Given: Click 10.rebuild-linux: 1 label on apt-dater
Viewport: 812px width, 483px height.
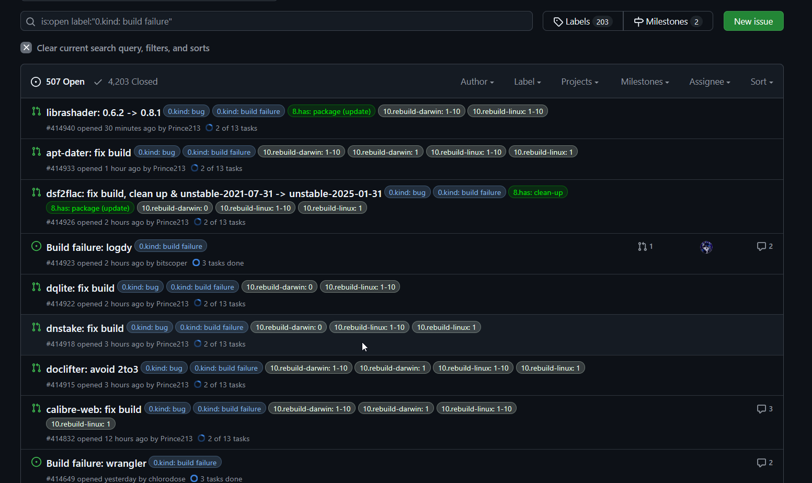Looking at the screenshot, I should [x=543, y=152].
